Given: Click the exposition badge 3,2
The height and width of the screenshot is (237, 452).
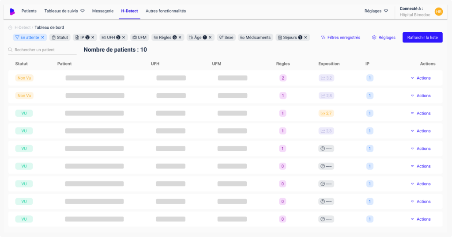Looking at the screenshot, I should (326, 78).
